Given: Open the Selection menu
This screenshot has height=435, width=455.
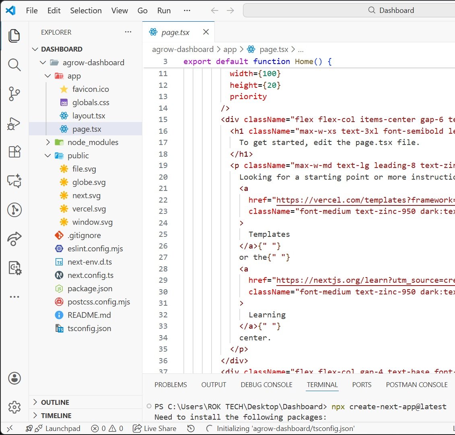Looking at the screenshot, I should click(x=86, y=11).
